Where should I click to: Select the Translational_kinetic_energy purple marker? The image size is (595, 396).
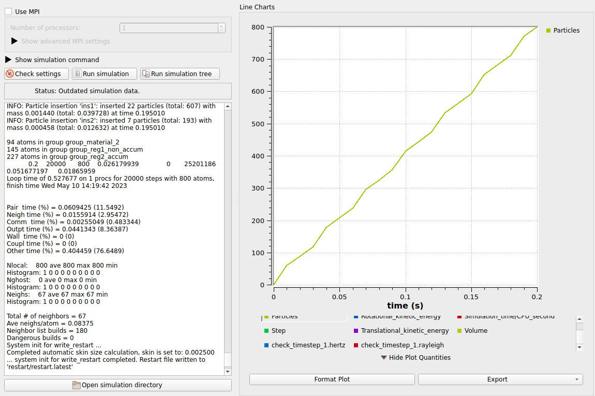coord(356,331)
